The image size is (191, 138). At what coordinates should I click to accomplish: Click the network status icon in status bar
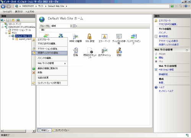click(187, 135)
